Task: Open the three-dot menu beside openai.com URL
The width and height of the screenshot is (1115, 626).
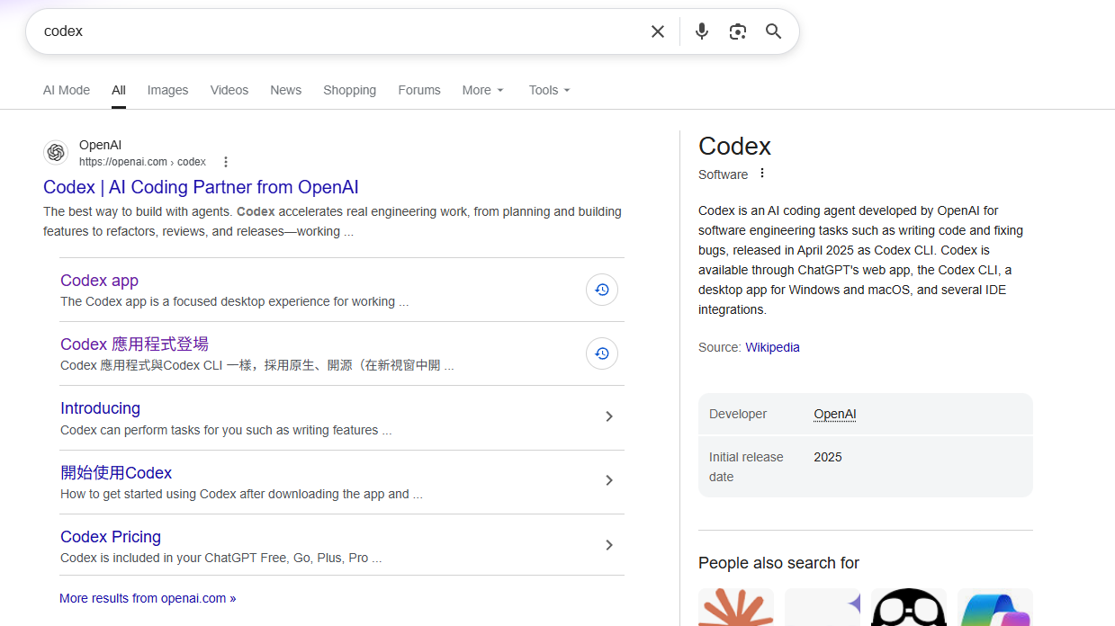Action: (x=226, y=162)
